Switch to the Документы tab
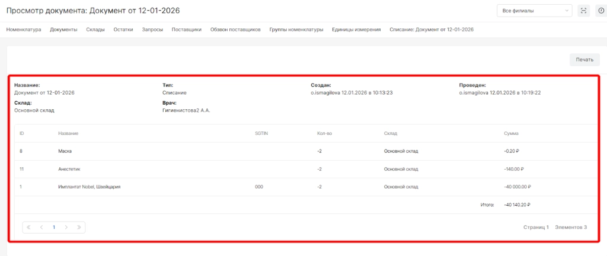Screen dimensions: 607x256 click(63, 30)
